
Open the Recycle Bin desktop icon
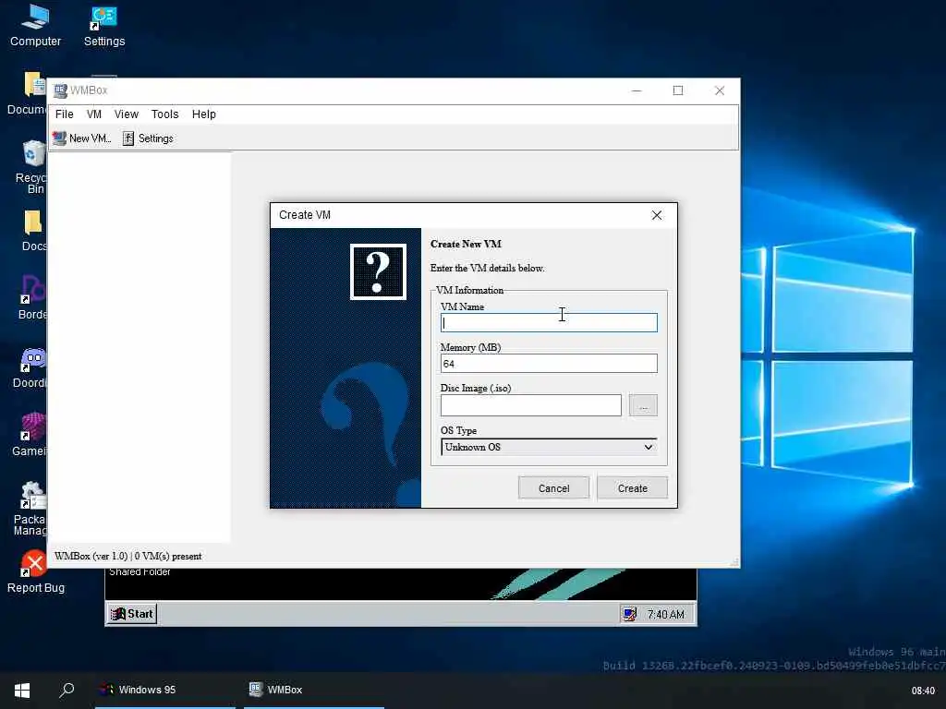(31, 166)
